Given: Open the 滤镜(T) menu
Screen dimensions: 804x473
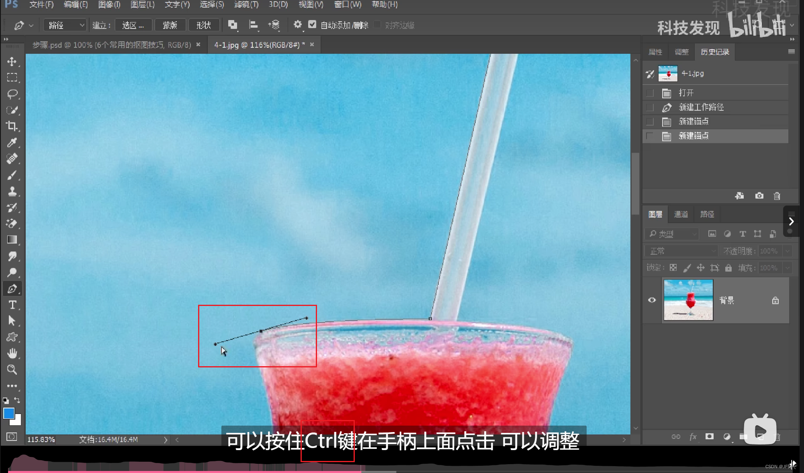Looking at the screenshot, I should point(246,4).
